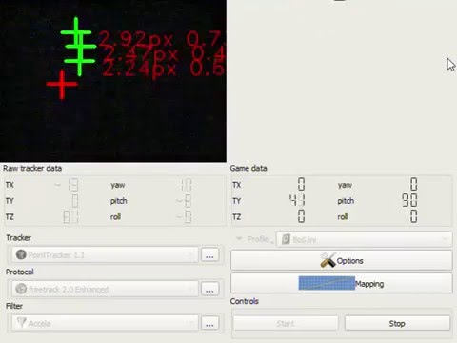Viewport: 457px width, 343px height.
Task: Click the Accela funnel icon in Filter combo
Action: coord(21,323)
